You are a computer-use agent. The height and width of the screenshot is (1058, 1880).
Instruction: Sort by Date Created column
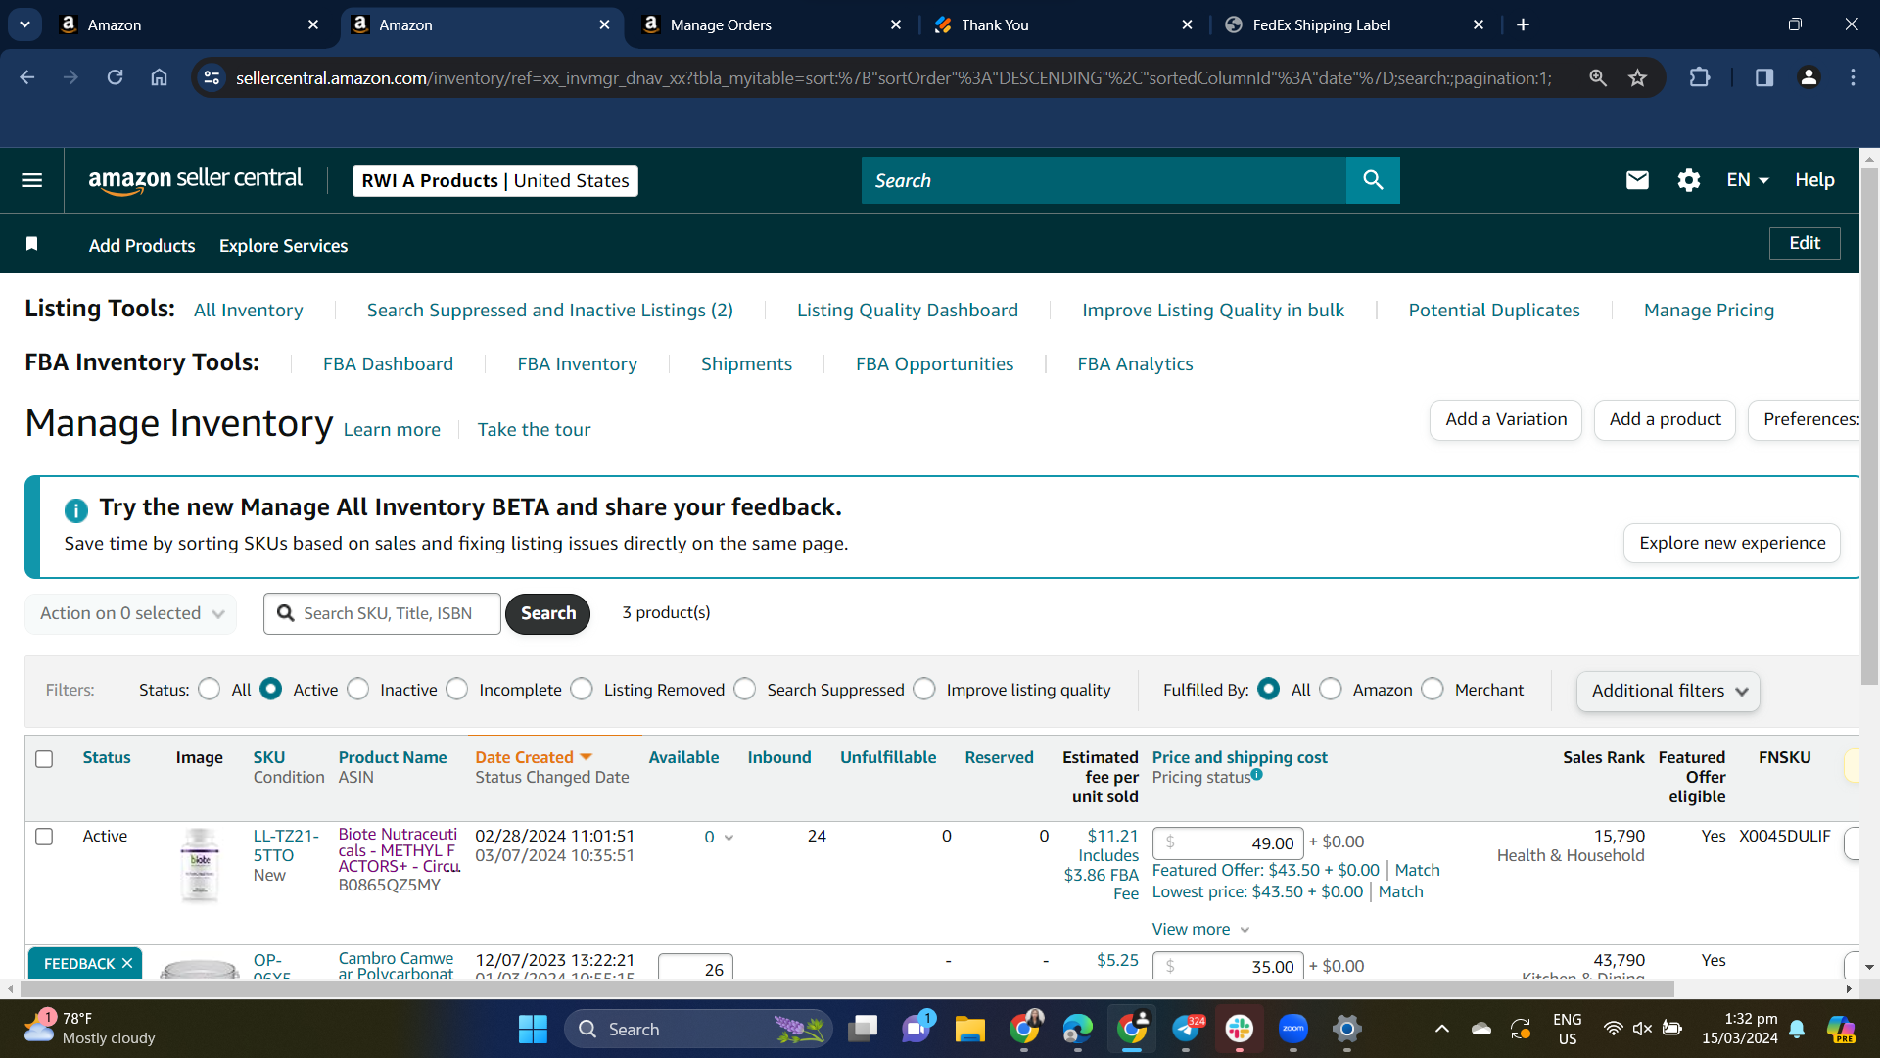click(534, 757)
